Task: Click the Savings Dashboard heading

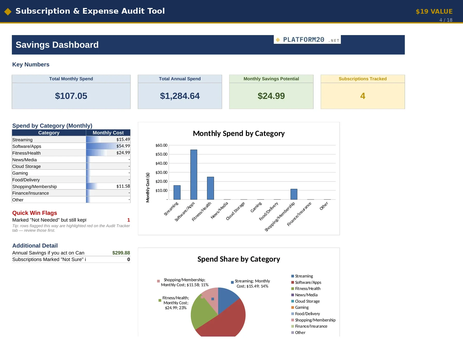Action: (x=57, y=45)
